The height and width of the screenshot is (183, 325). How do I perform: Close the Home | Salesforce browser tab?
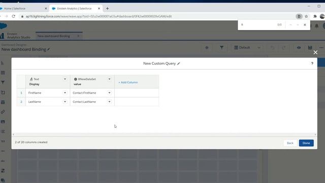46,9
